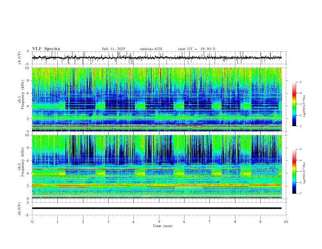The width and height of the screenshot is (322, 249).
Task: Click the time axis tick label '2'
Action: [x=83, y=222]
